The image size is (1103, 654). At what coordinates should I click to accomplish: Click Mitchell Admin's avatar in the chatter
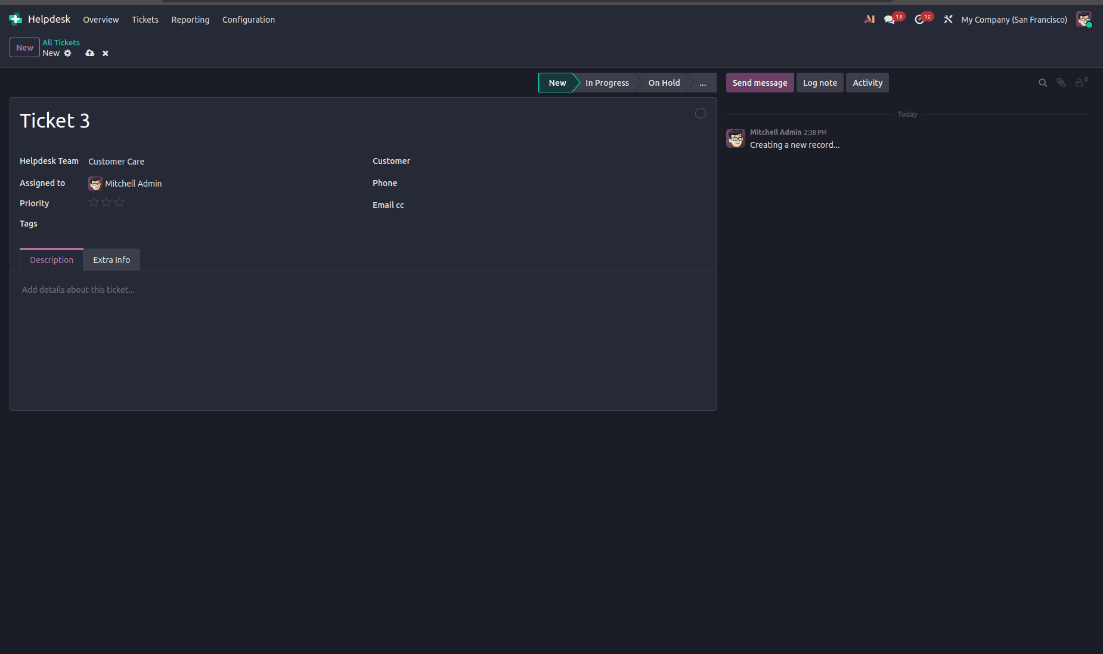736,138
